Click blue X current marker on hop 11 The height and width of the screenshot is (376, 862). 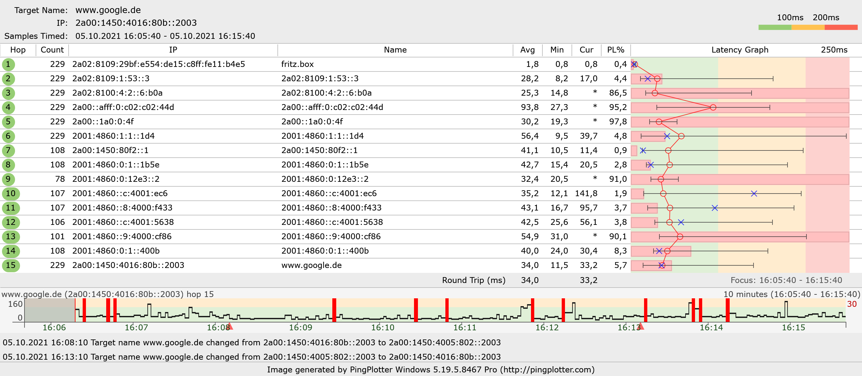tap(714, 208)
